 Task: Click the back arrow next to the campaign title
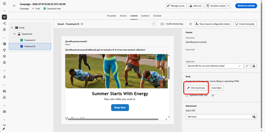coord(14,6)
